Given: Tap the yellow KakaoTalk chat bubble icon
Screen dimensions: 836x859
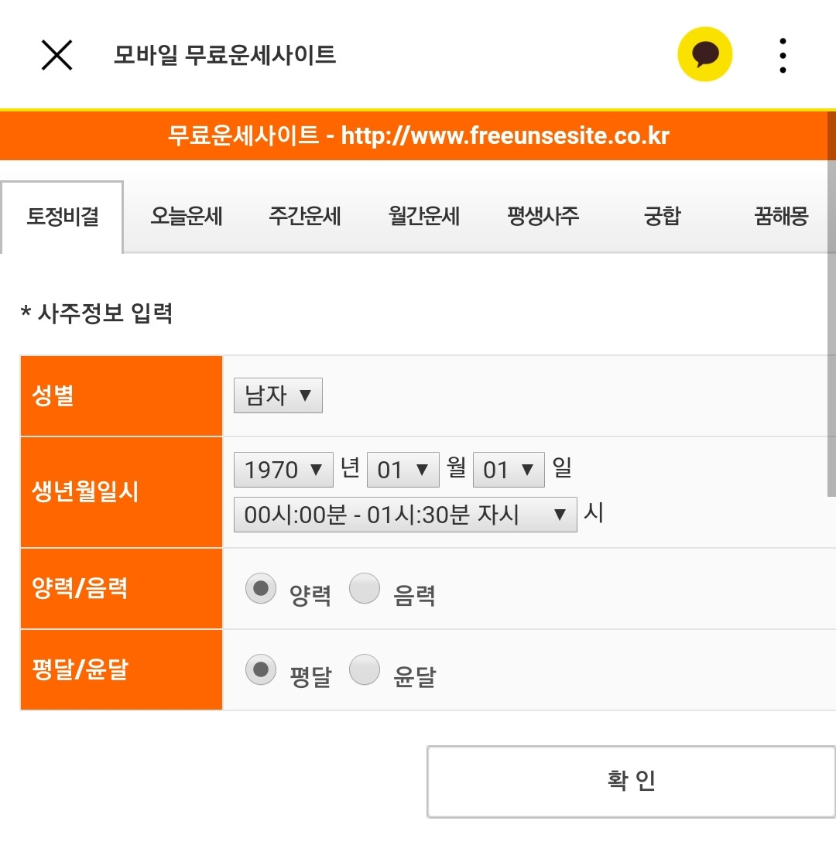Looking at the screenshot, I should point(704,54).
